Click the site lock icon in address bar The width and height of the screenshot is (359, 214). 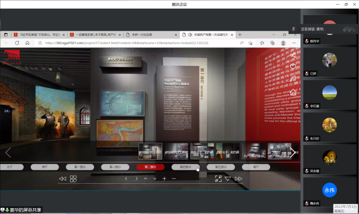(40, 43)
